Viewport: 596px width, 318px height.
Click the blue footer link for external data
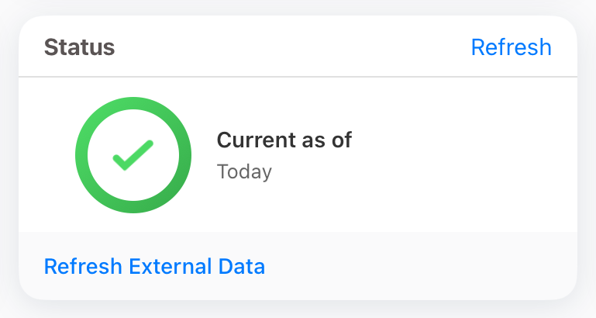click(x=154, y=267)
